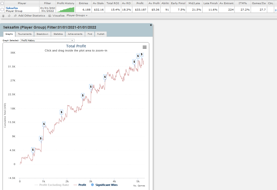Image resolution: width=277 pixels, height=190 pixels.
Task: Click the dollar marker near 13.5K level
Action: pyautogui.click(x=44, y=124)
